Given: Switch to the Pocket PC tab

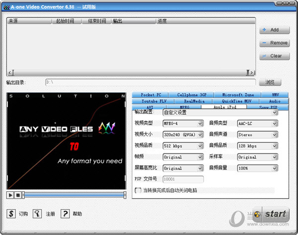Looking at the screenshot, I should [x=150, y=95].
